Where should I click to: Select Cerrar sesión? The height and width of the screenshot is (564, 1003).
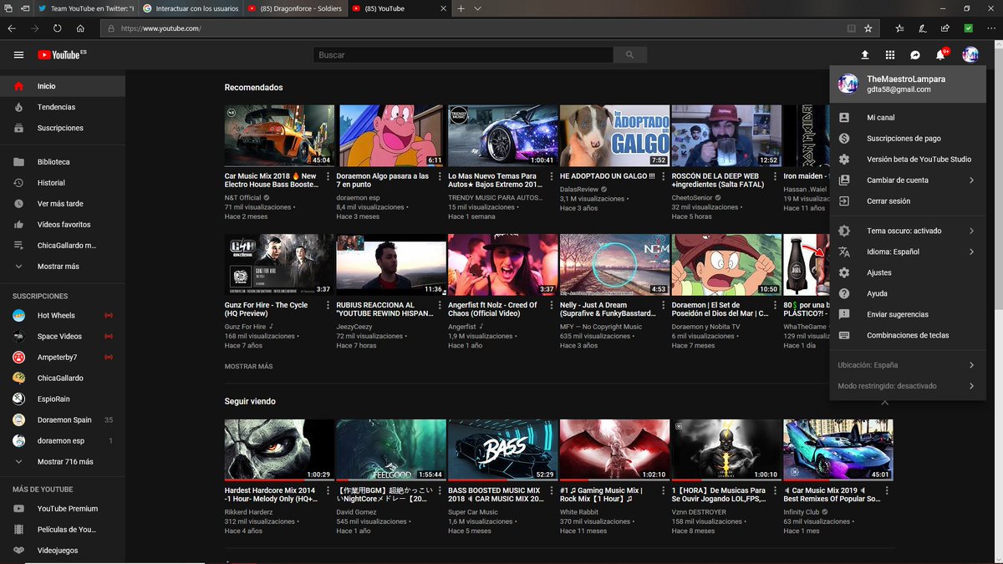tap(909, 201)
